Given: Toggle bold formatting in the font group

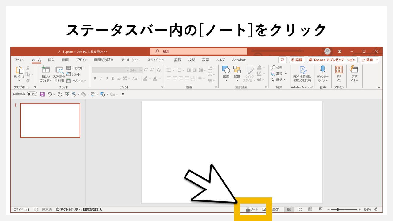Looking at the screenshot, I should [95, 78].
